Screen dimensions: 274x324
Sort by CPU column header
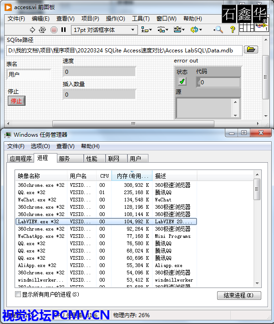click(104, 176)
